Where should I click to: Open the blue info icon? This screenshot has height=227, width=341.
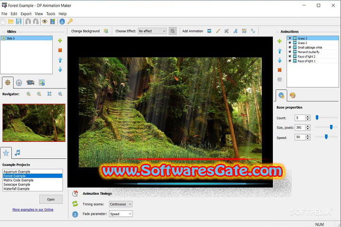[62, 21]
